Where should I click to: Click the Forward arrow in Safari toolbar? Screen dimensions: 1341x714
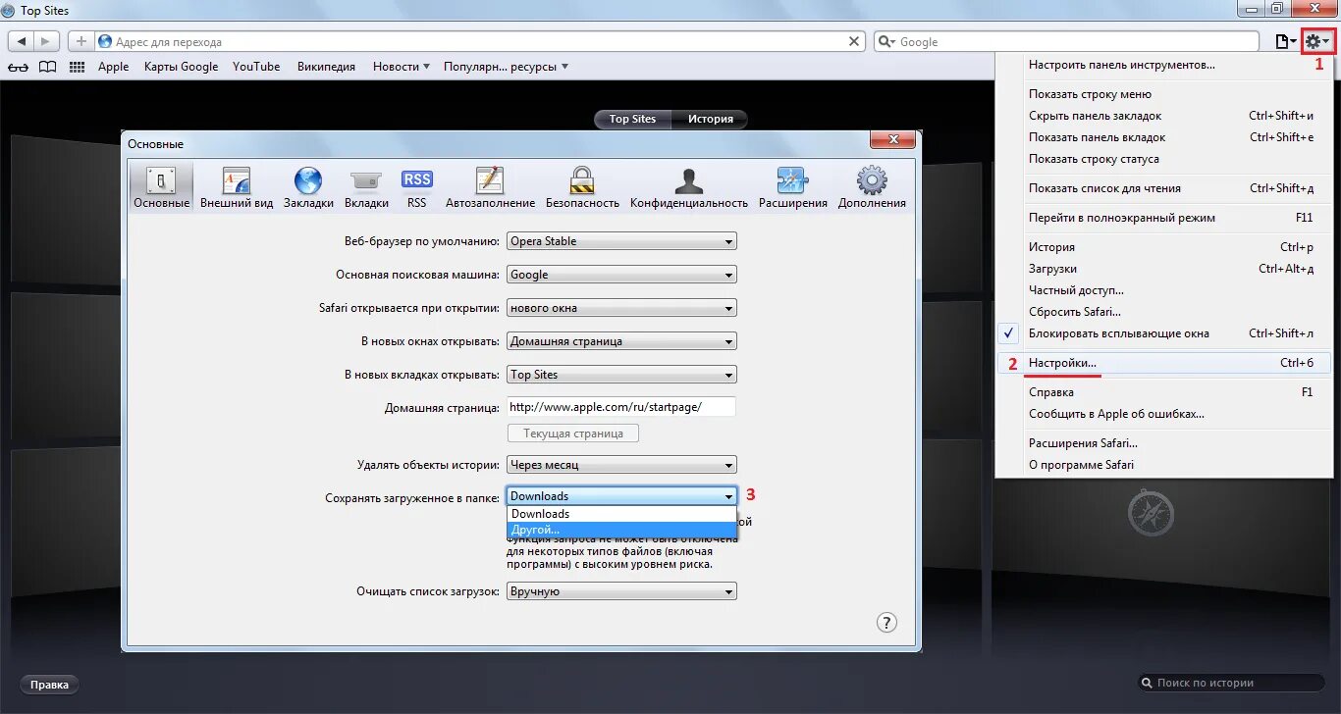click(x=46, y=41)
